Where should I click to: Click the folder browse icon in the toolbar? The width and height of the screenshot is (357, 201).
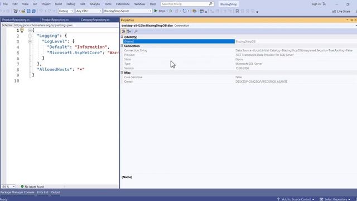(195, 11)
